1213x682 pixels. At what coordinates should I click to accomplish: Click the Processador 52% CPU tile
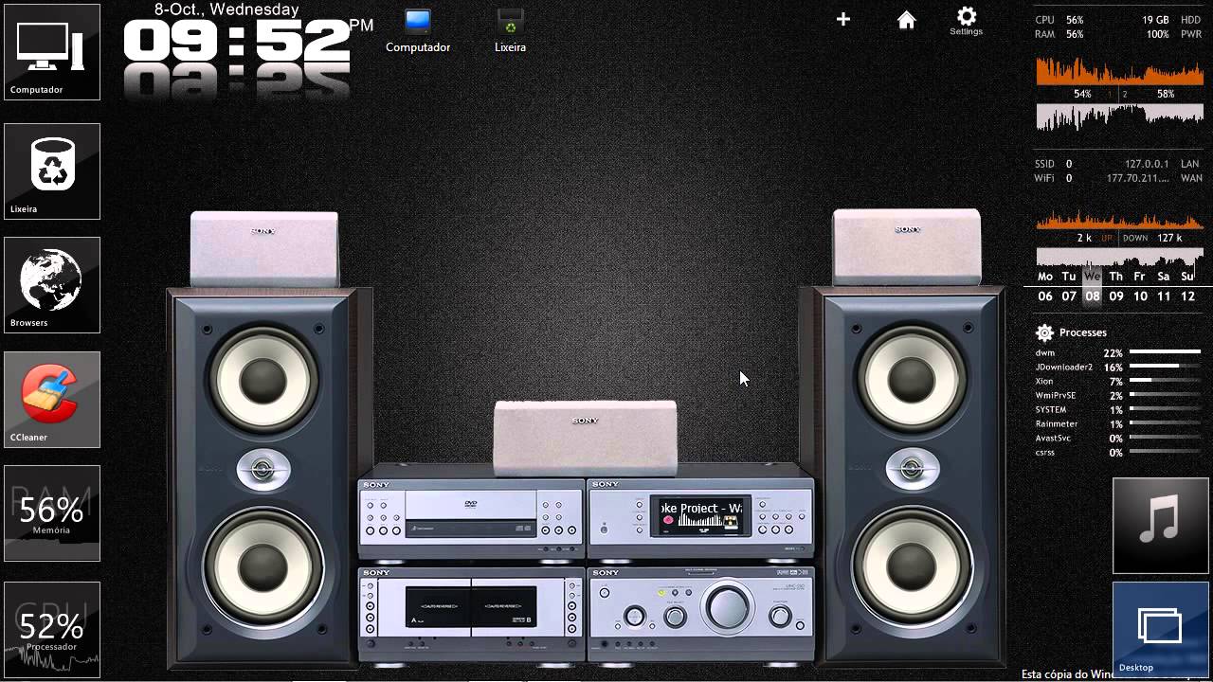(52, 629)
